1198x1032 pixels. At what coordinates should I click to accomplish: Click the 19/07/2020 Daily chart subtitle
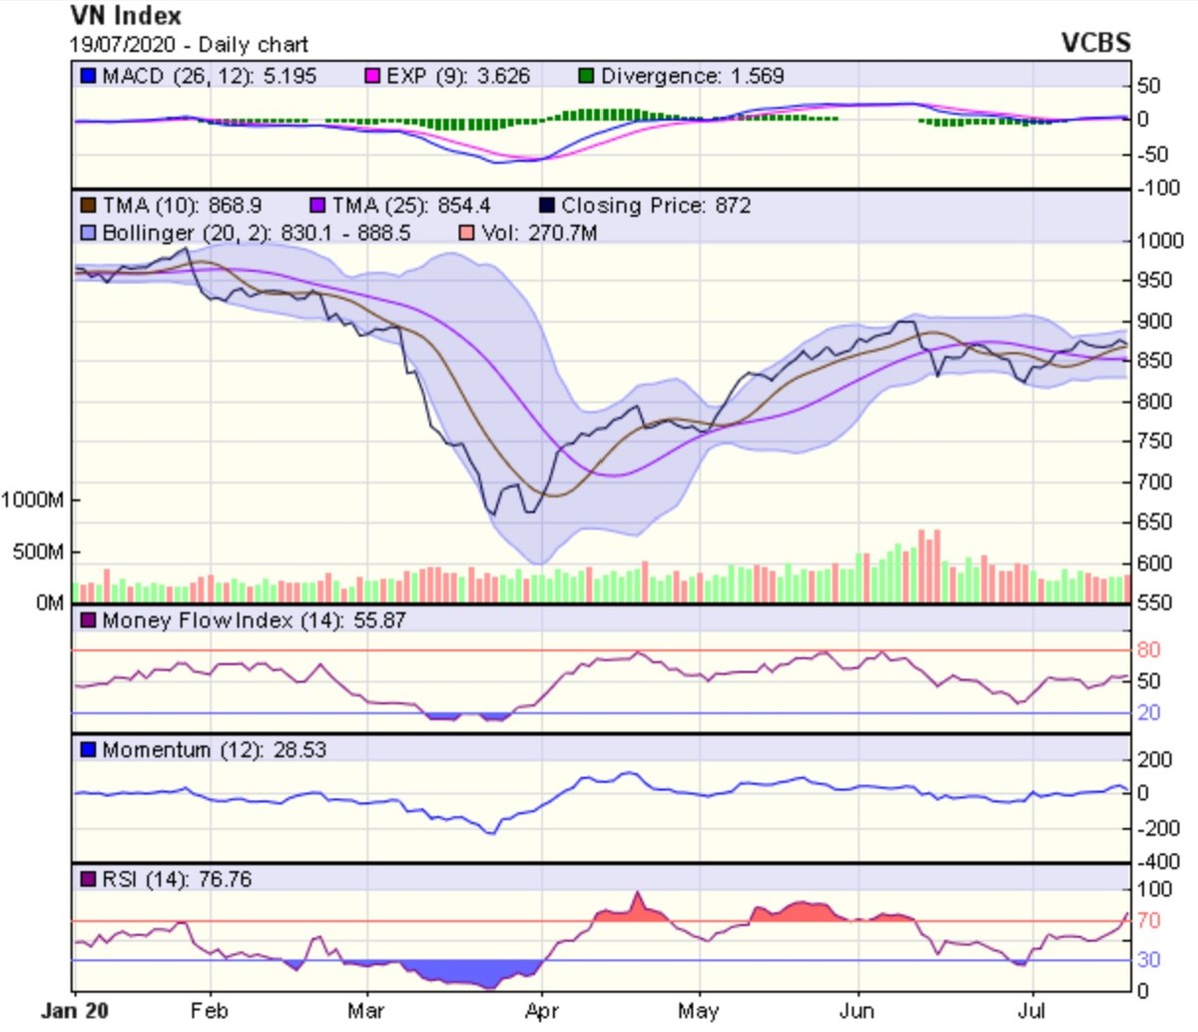click(x=189, y=45)
